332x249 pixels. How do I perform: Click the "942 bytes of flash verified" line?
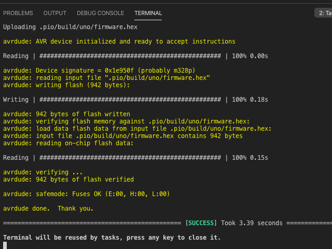68,179
